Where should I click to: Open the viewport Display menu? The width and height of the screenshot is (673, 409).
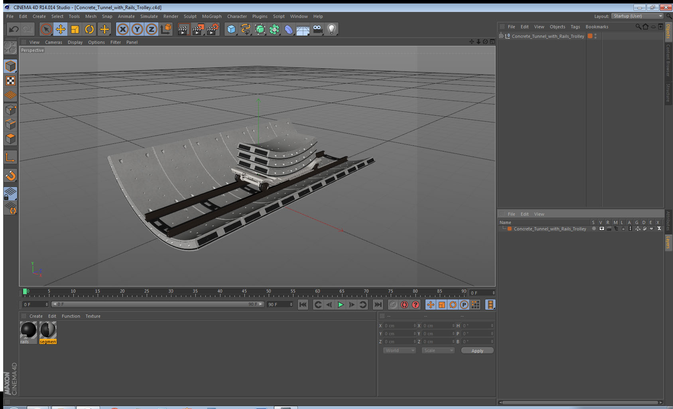tap(75, 42)
